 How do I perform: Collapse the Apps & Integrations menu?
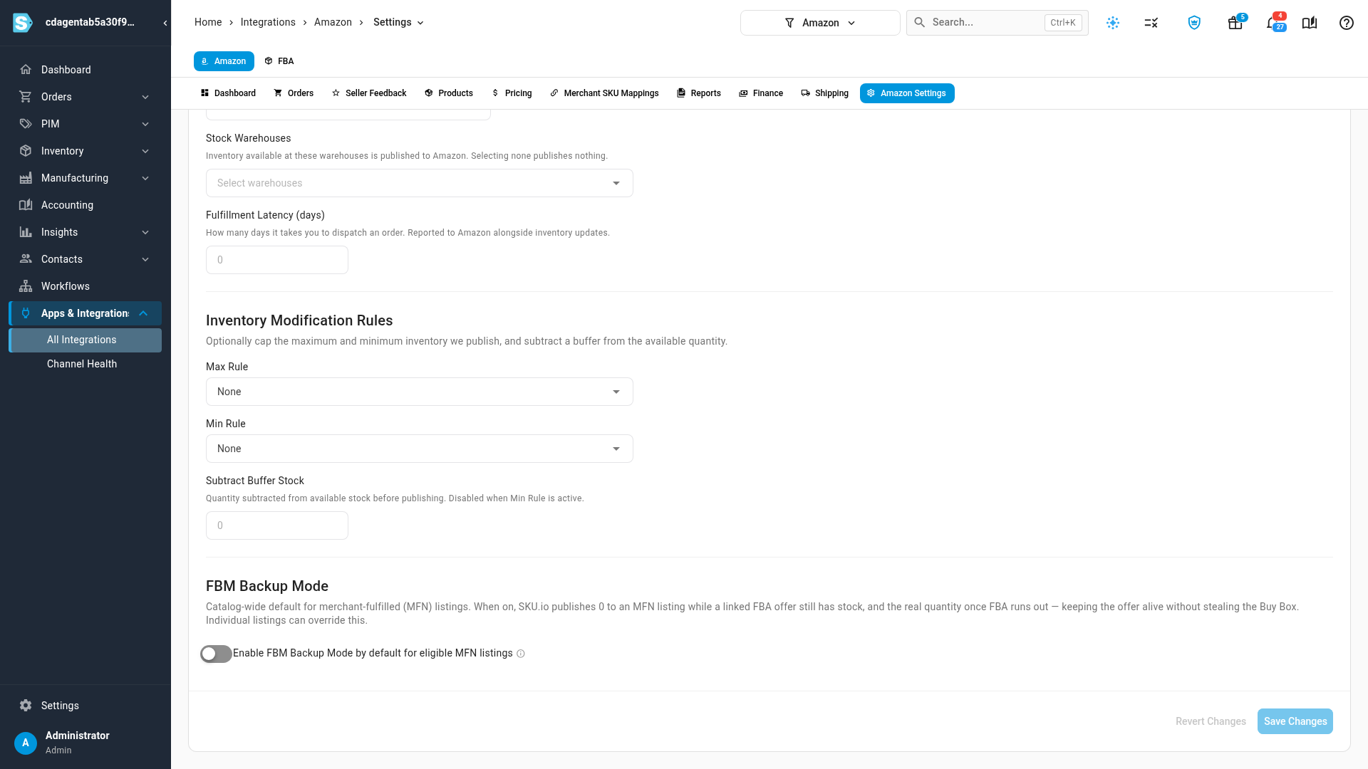tap(85, 313)
